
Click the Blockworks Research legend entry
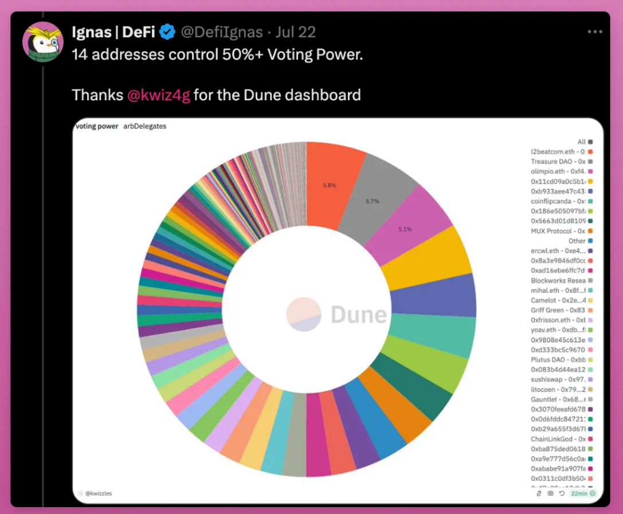click(x=562, y=280)
